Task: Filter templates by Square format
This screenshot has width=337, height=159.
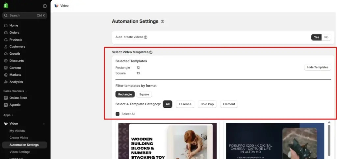Action: [144, 94]
